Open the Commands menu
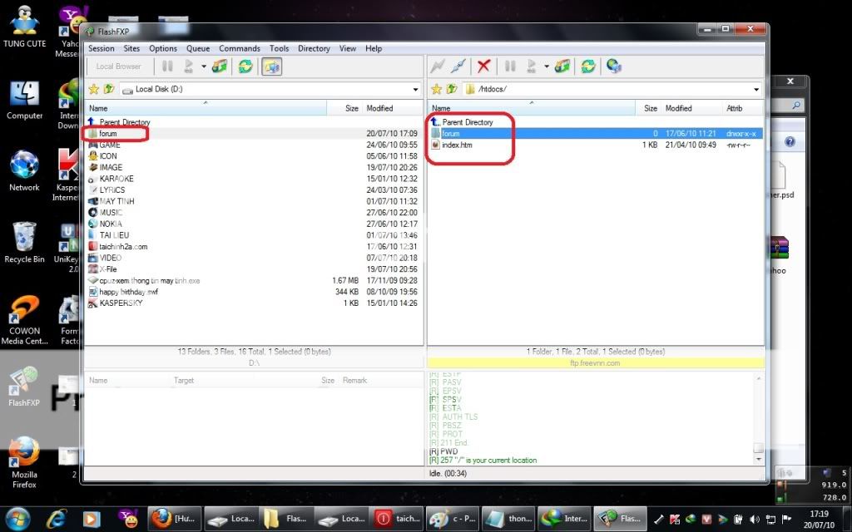Screen dimensions: 852x532 240,48
